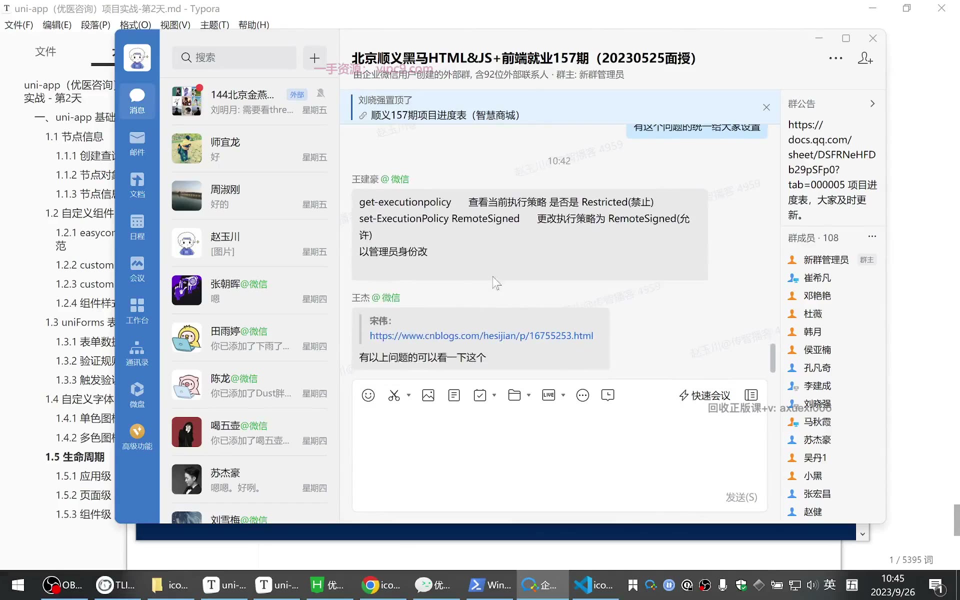The height and width of the screenshot is (600, 960).
Task: Click the plus button next to search
Action: (x=314, y=58)
